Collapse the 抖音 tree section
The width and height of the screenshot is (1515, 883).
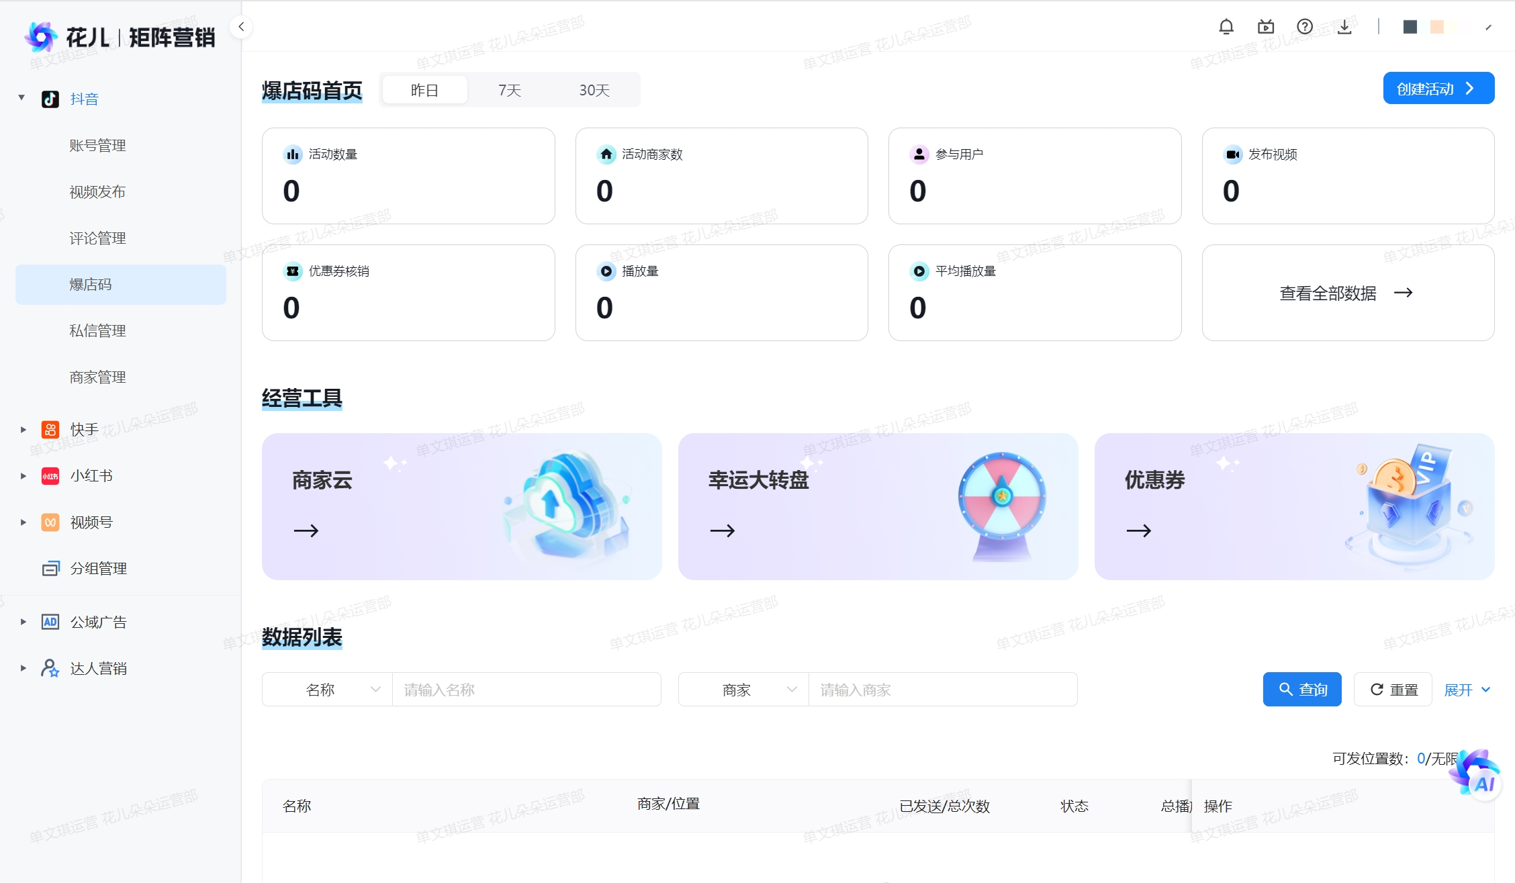tap(21, 98)
